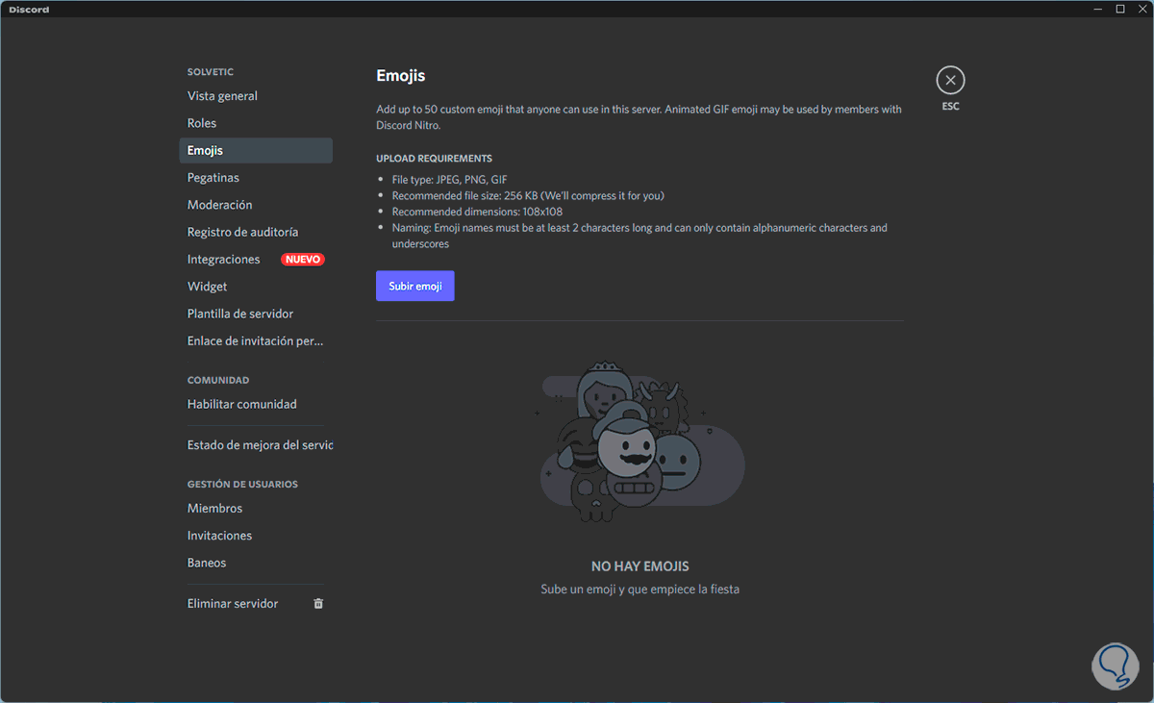This screenshot has height=703, width=1154.
Task: Minimize the Discord window
Action: click(x=1097, y=9)
